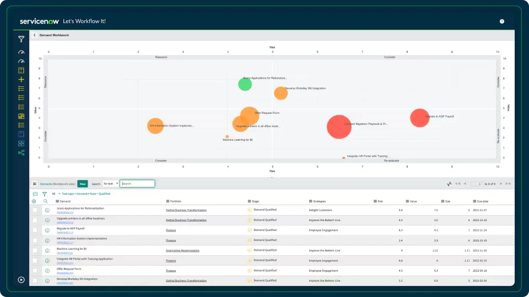Open the four-squares grid sidebar icon
Screen dimensions: 529x297
click(21, 144)
